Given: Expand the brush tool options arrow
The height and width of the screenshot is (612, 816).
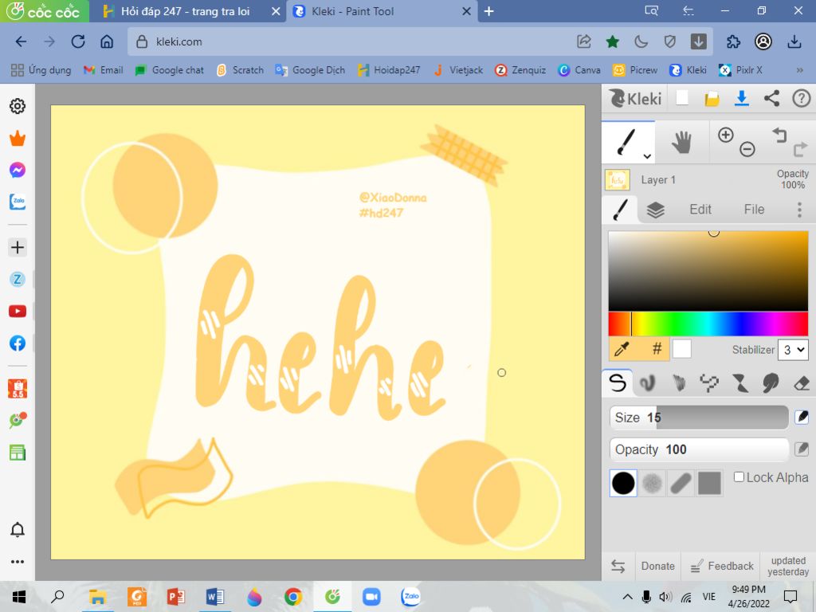Looking at the screenshot, I should [x=647, y=155].
